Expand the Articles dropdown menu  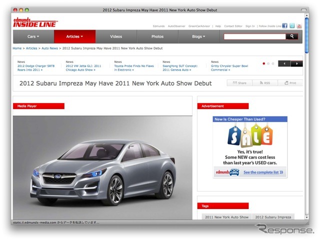(74, 36)
